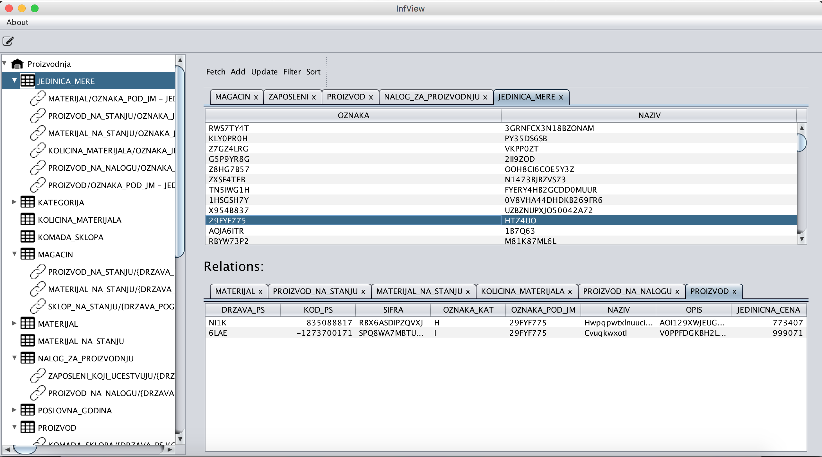
Task: Select the row with OZNAKA AQIA6ITR
Action: [x=501, y=231]
